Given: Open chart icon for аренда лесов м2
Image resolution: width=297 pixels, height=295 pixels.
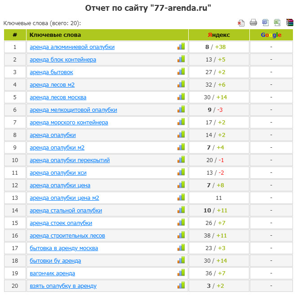Looking at the screenshot, I should [x=181, y=84].
